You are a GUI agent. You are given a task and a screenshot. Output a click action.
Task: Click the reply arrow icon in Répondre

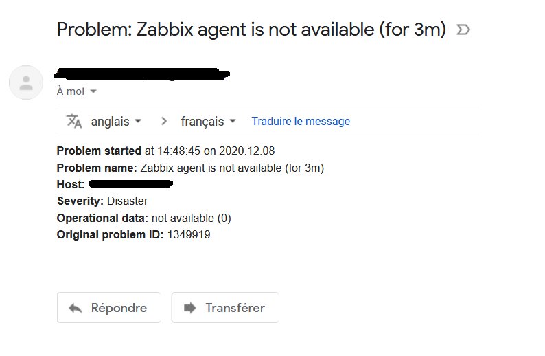coord(76,308)
